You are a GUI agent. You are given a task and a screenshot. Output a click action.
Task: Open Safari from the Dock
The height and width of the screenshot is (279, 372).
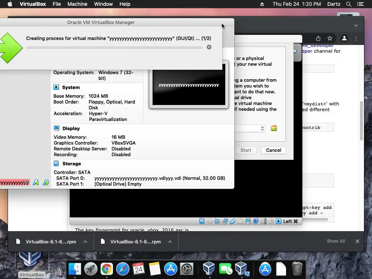[123, 269]
